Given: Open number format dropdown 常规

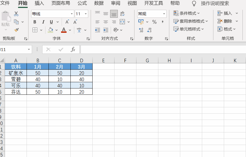Looking at the screenshot, I should click(x=164, y=14).
